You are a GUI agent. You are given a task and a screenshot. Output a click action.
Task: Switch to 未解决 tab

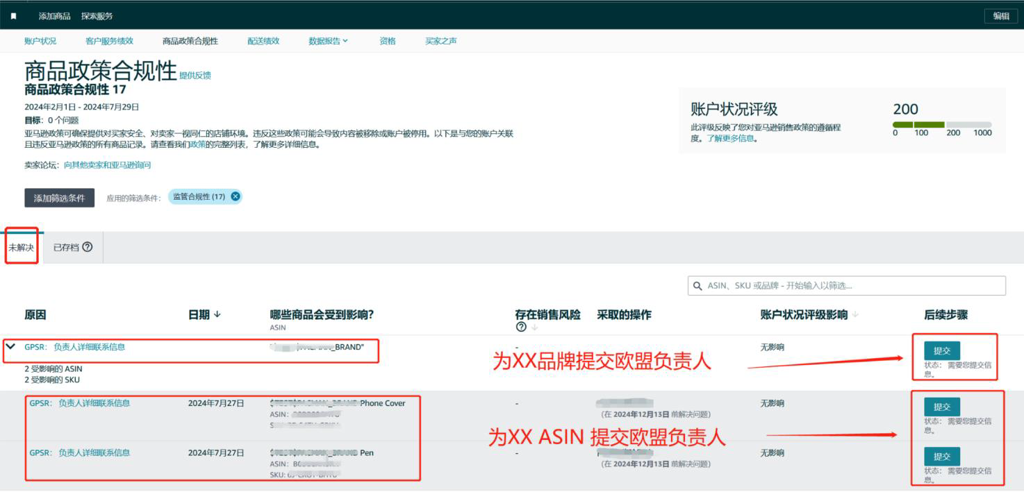22,247
